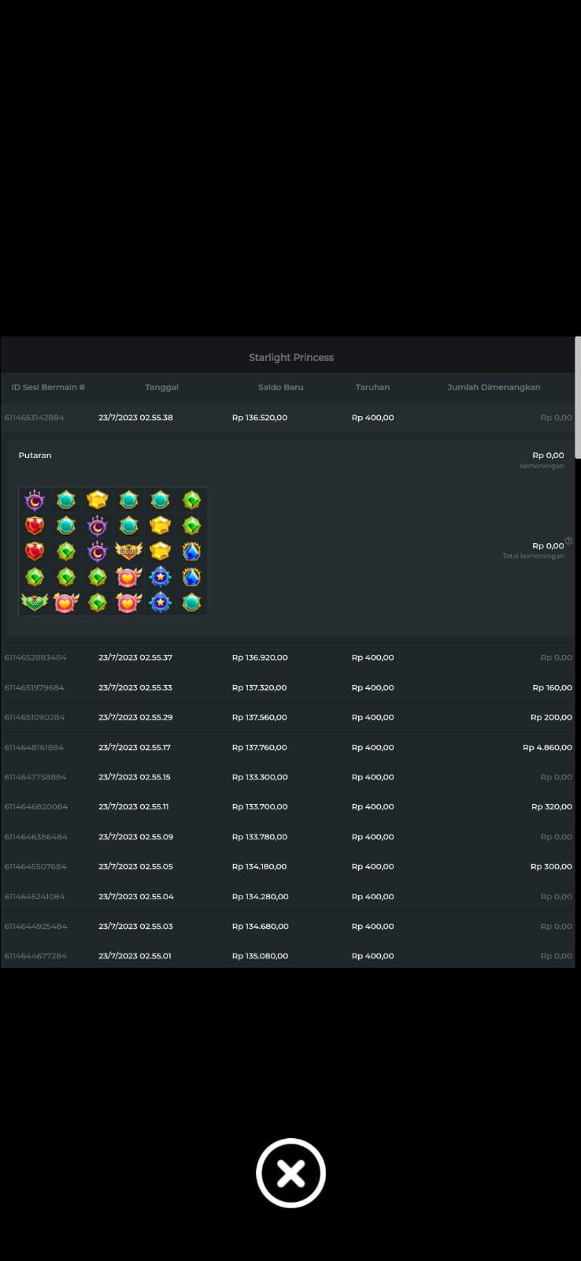
Task: Click the Starlight Princess title
Action: click(x=291, y=357)
